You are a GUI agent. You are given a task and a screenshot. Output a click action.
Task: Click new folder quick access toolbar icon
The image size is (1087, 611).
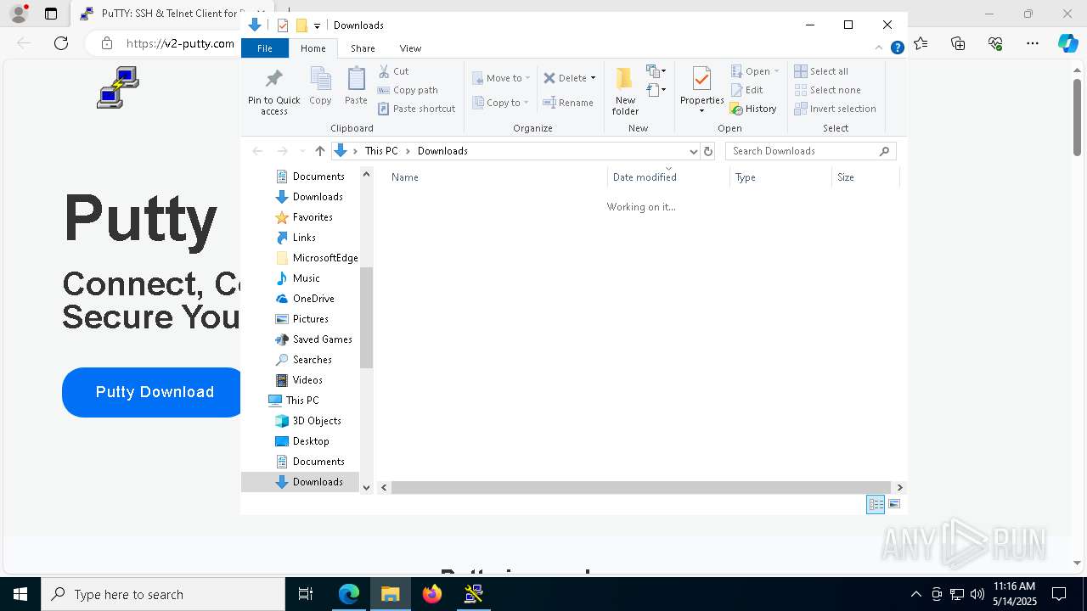tap(301, 25)
